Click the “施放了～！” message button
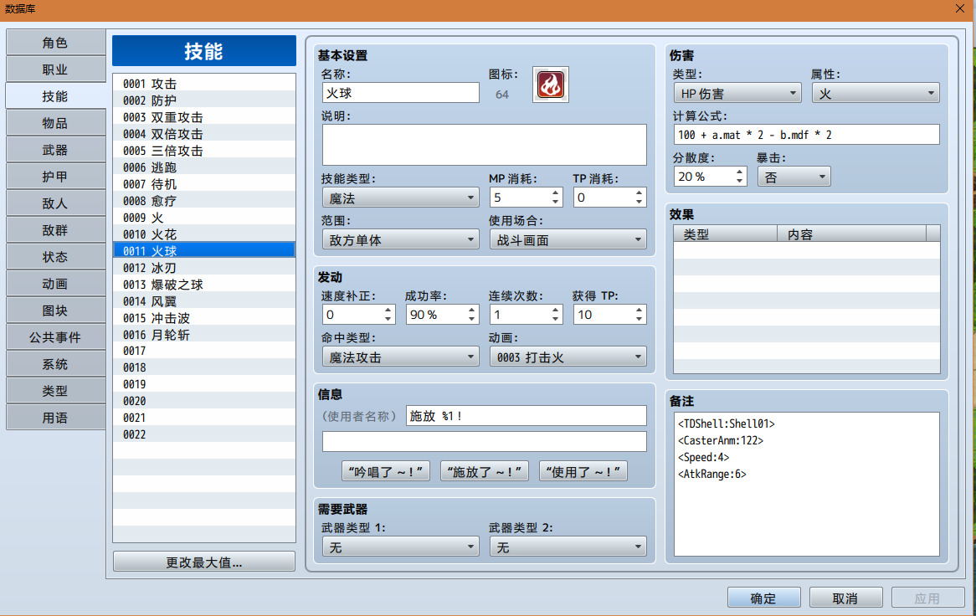 485,471
